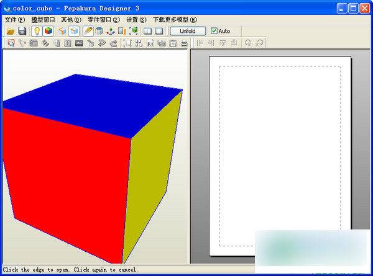
Task: Open the 设置(S) menu
Action: tap(136, 20)
